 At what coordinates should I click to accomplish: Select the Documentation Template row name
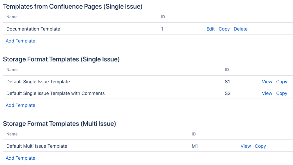[33, 29]
